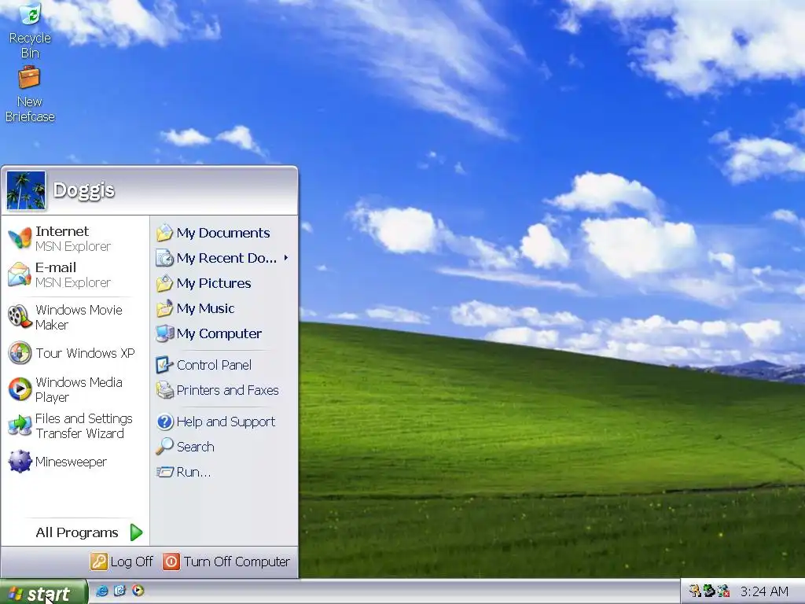Open Printers and Faxes

pyautogui.click(x=223, y=390)
